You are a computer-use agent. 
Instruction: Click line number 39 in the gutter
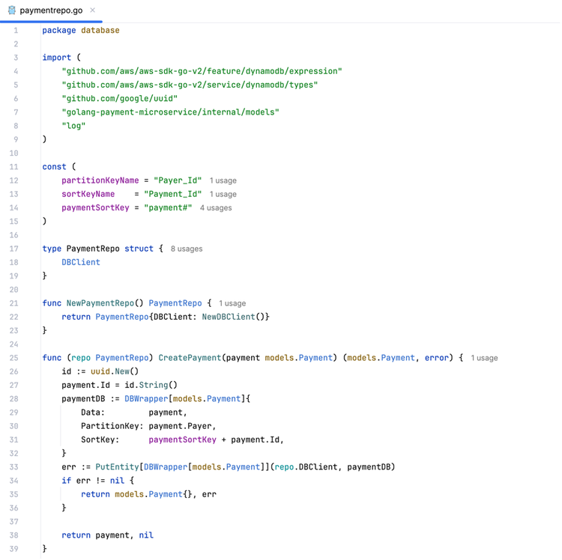click(x=13, y=549)
